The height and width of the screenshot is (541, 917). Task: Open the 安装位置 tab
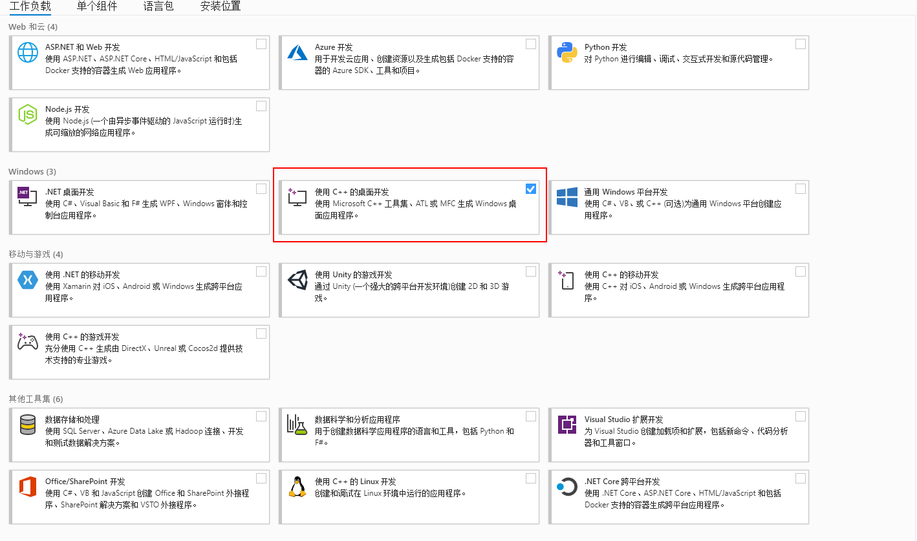[x=221, y=6]
